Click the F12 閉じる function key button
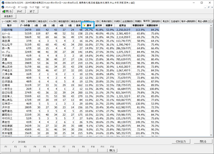The width and height of the screenshot is (214, 154). pyautogui.click(x=112, y=150)
